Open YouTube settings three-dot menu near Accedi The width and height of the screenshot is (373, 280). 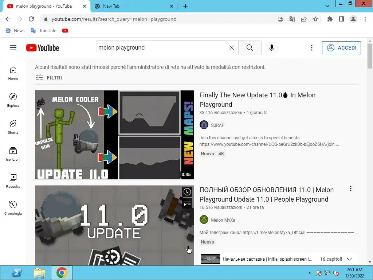pyautogui.click(x=312, y=48)
